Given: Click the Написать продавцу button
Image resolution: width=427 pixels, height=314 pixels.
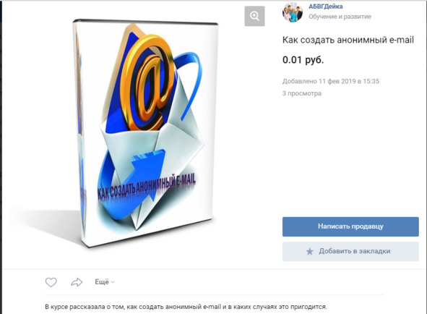Looking at the screenshot, I should point(350,226).
